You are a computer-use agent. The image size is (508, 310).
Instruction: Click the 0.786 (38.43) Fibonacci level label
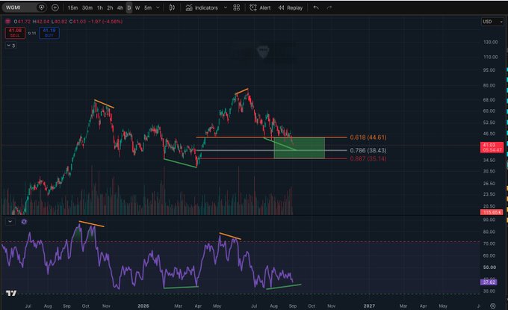pos(368,150)
